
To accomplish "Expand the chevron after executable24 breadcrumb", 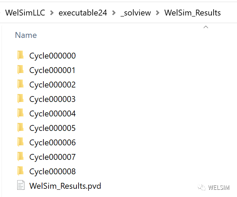I will (114, 13).
